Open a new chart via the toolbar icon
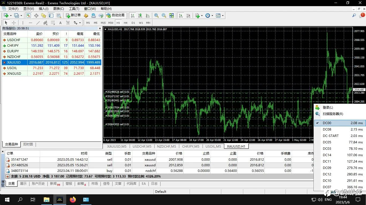366x205 pixels. point(6,15)
